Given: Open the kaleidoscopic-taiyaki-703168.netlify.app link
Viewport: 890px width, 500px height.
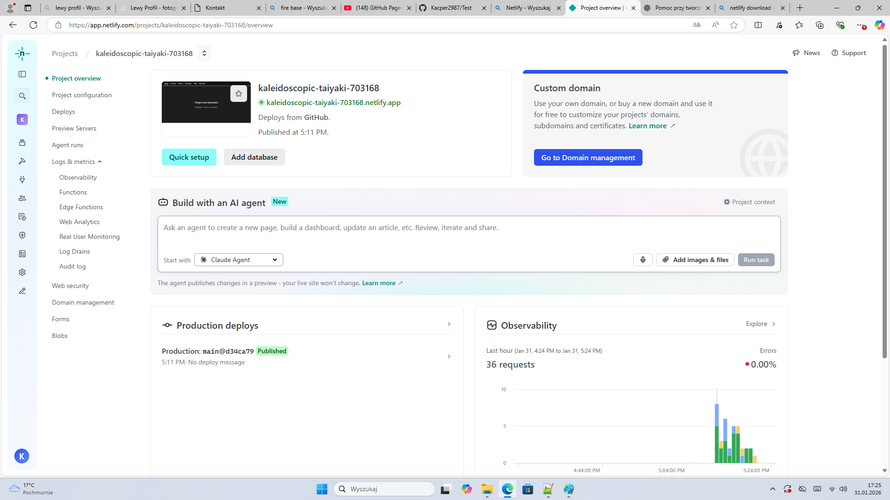Looking at the screenshot, I should tap(333, 102).
